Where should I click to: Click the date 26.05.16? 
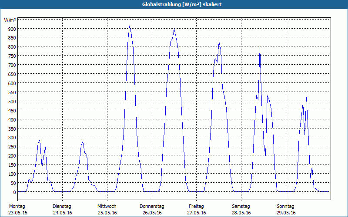152,213
